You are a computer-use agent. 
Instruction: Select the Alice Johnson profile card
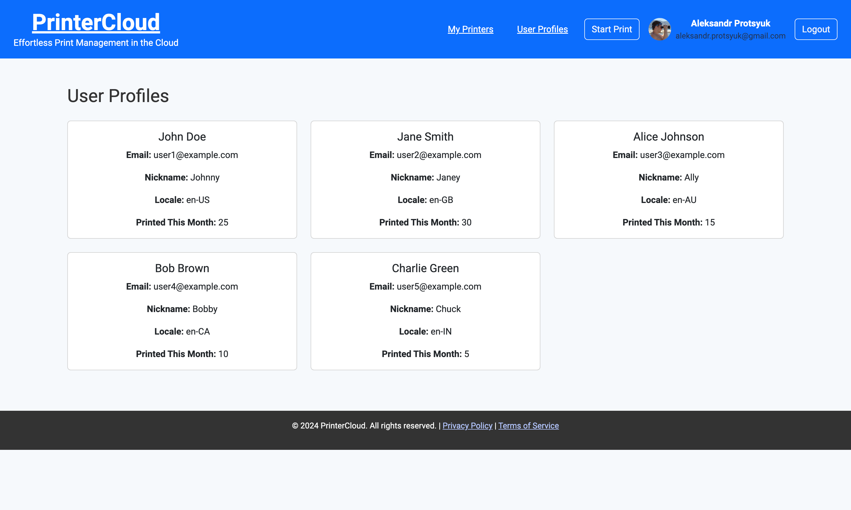(668, 179)
